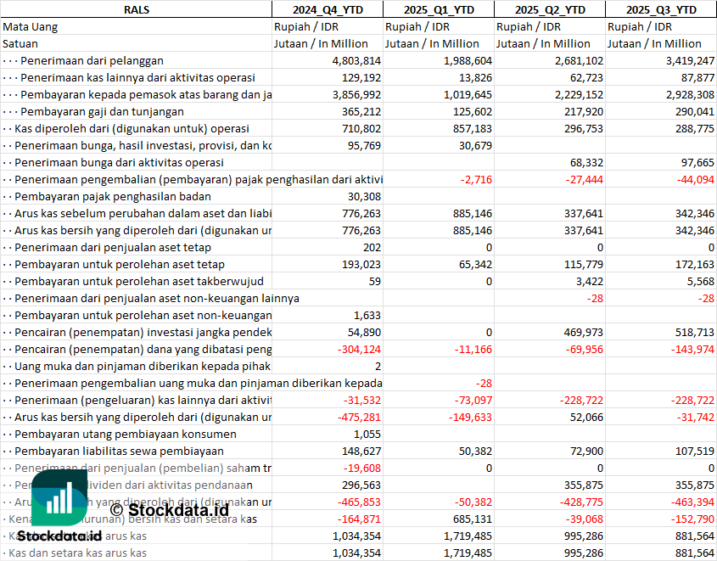Select the 2025_Q3_YTD column header
Image resolution: width=717 pixels, height=561 pixels.
(x=661, y=9)
